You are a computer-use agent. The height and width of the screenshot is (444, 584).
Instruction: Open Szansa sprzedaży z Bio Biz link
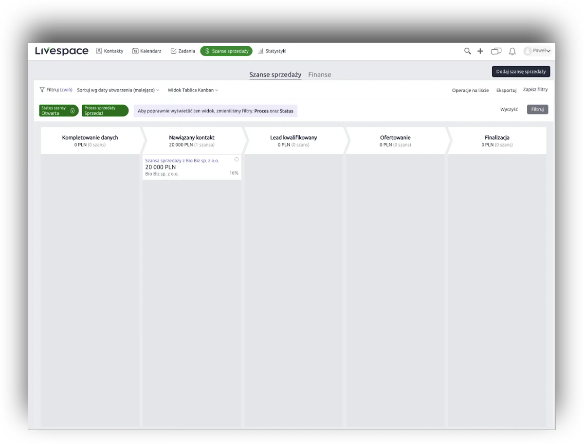182,161
